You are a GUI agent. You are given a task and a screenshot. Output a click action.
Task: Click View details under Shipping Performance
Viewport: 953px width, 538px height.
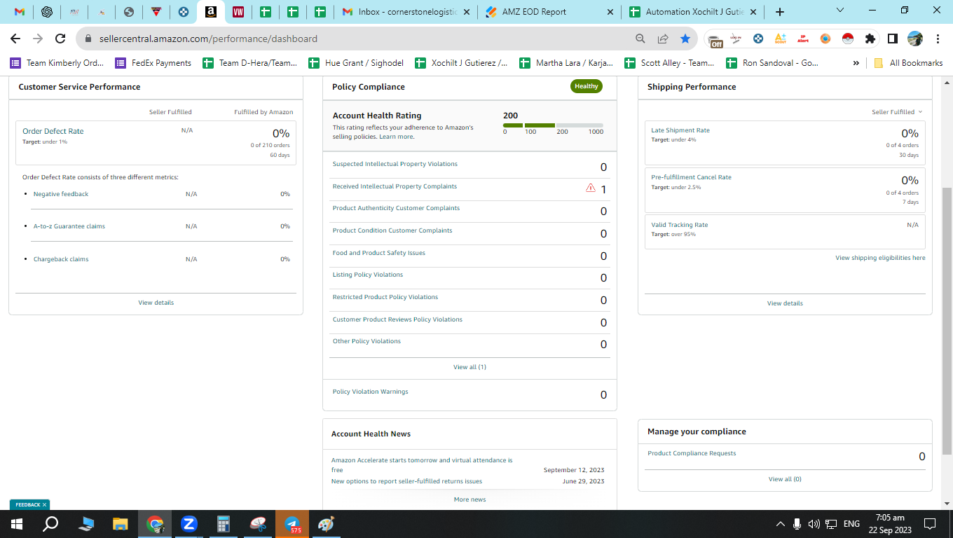[785, 303]
